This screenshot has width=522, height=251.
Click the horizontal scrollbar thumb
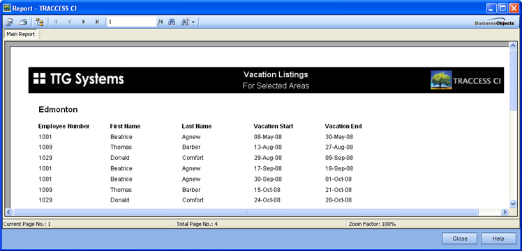(246, 211)
